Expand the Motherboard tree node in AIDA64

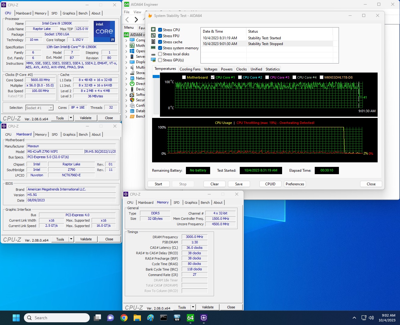tap(126, 46)
